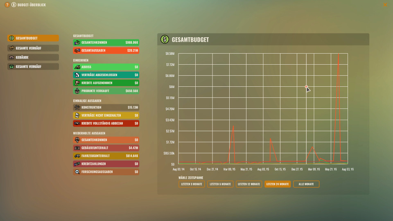
Task: Click the highlighted data point on the chart
Action: [306, 86]
